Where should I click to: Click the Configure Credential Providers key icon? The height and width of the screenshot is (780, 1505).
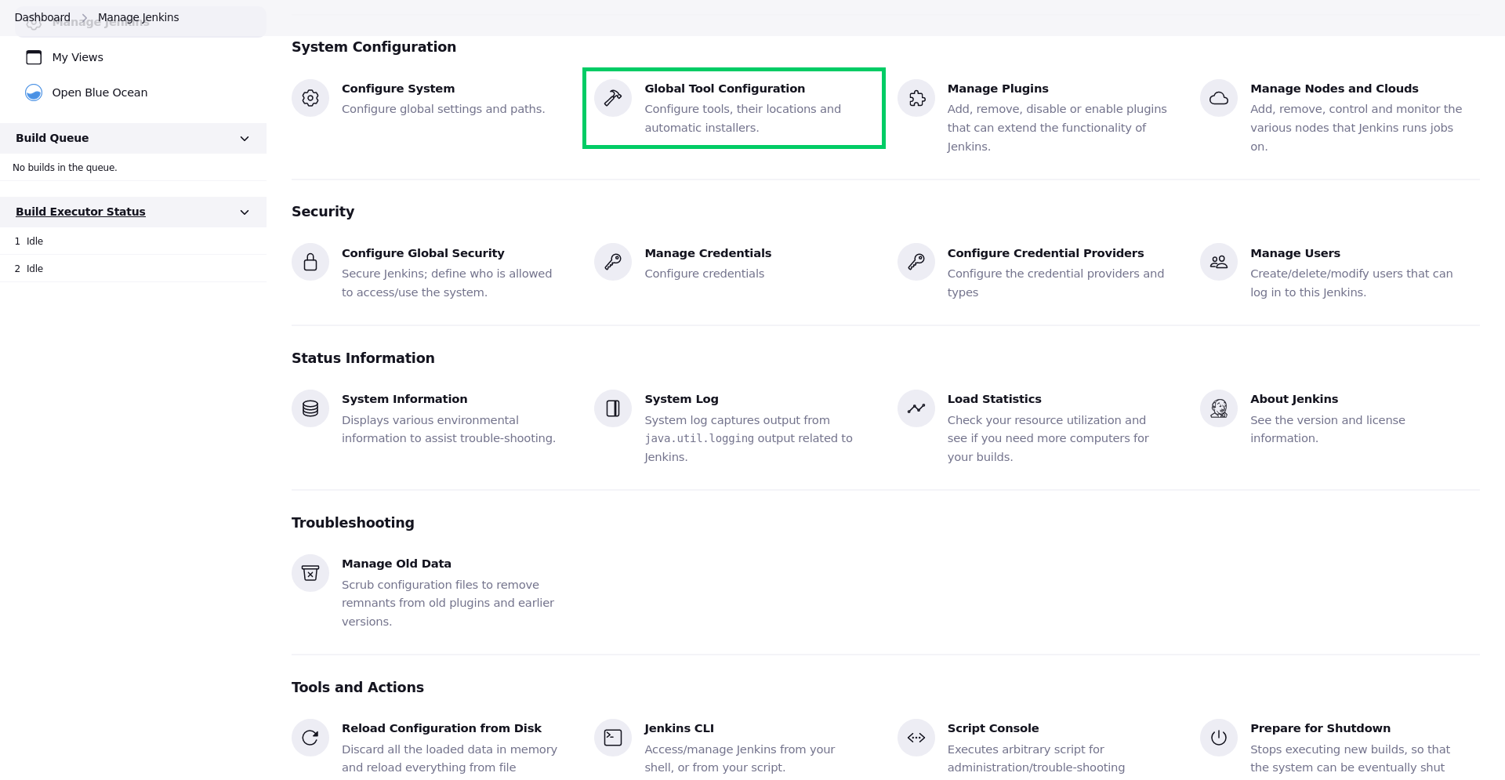(916, 262)
